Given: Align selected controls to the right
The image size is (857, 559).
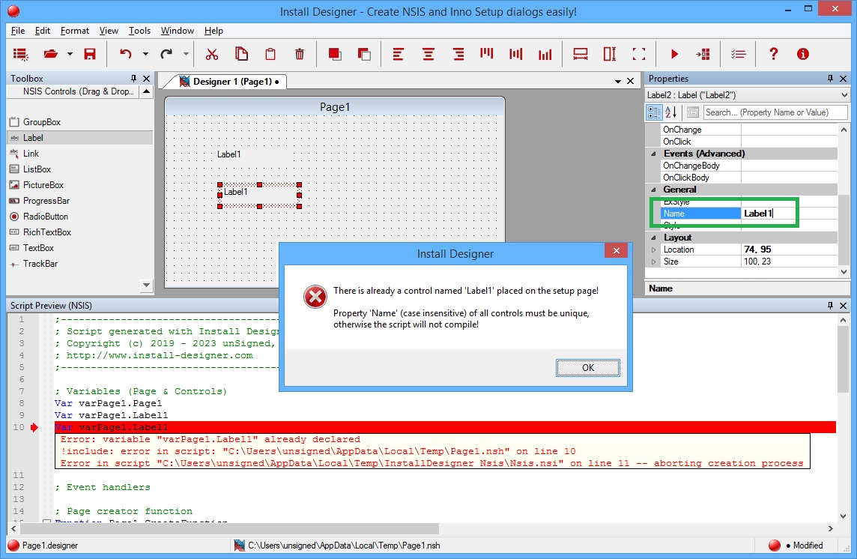Looking at the screenshot, I should (458, 54).
